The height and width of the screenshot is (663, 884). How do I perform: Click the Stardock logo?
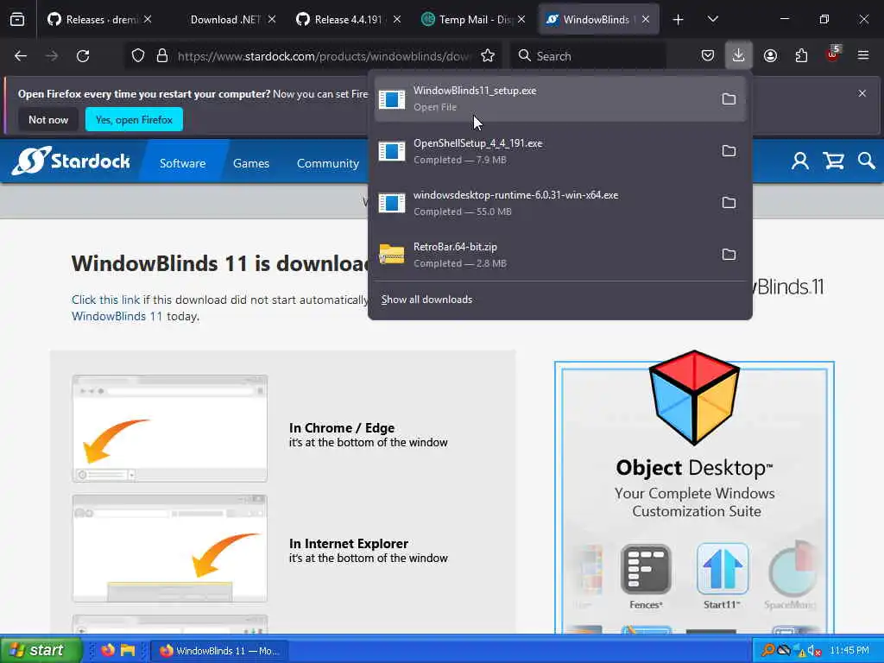click(x=72, y=161)
